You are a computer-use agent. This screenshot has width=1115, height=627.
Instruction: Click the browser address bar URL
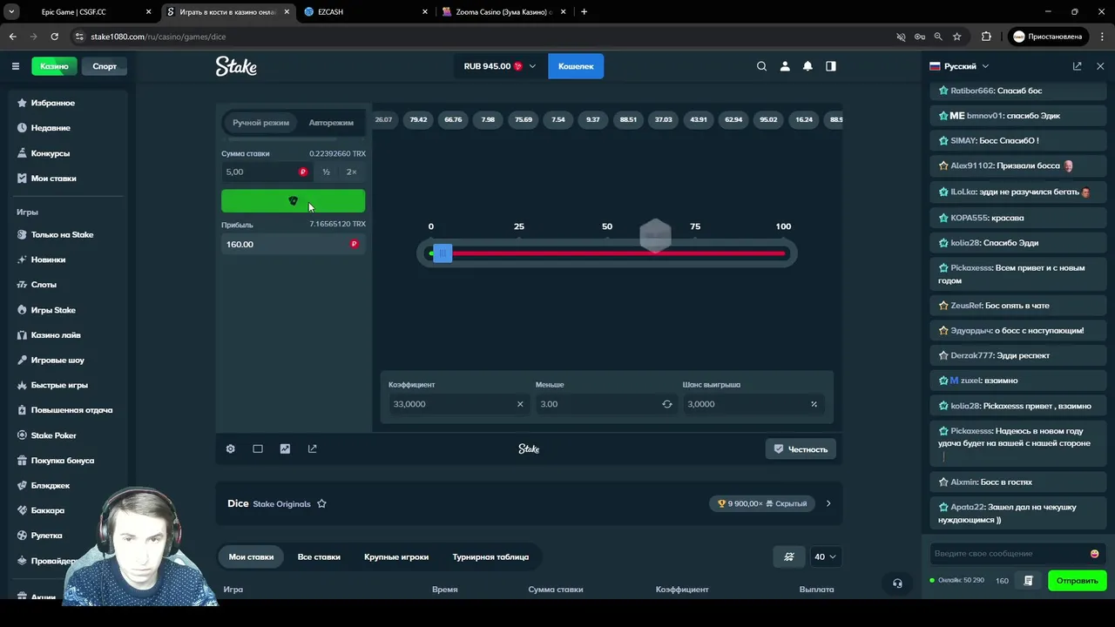158,37
